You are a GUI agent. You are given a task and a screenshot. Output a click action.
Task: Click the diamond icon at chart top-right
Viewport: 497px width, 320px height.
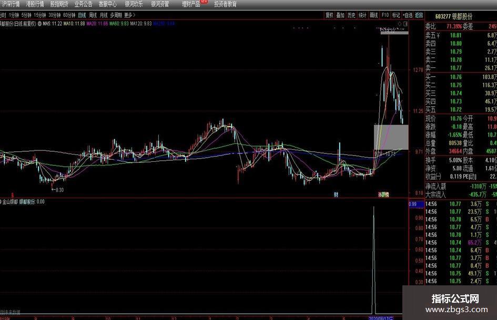click(400, 24)
